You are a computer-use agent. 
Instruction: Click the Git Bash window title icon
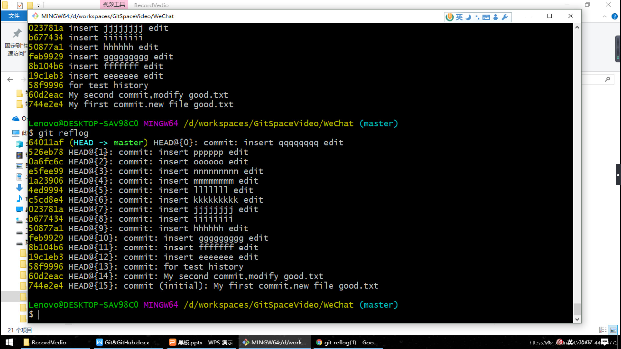pyautogui.click(x=35, y=16)
